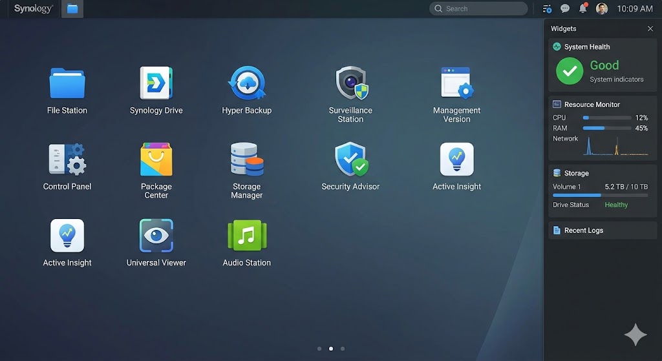Open the user avatar menu

tap(602, 8)
